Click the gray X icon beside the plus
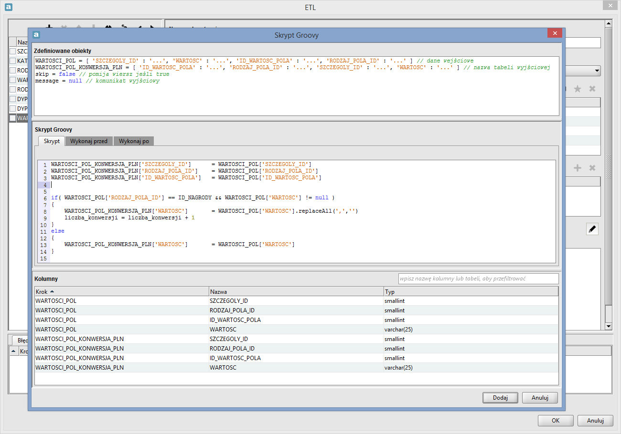Viewport: 621px width, 434px height. coord(592,168)
